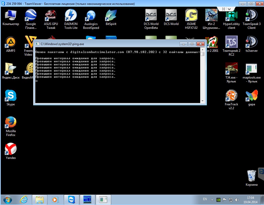The width and height of the screenshot is (264, 205).
Task: Open volume speaker tray icon
Action: pos(237,200)
